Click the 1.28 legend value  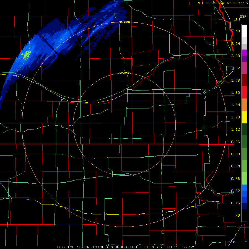pos(235,117)
